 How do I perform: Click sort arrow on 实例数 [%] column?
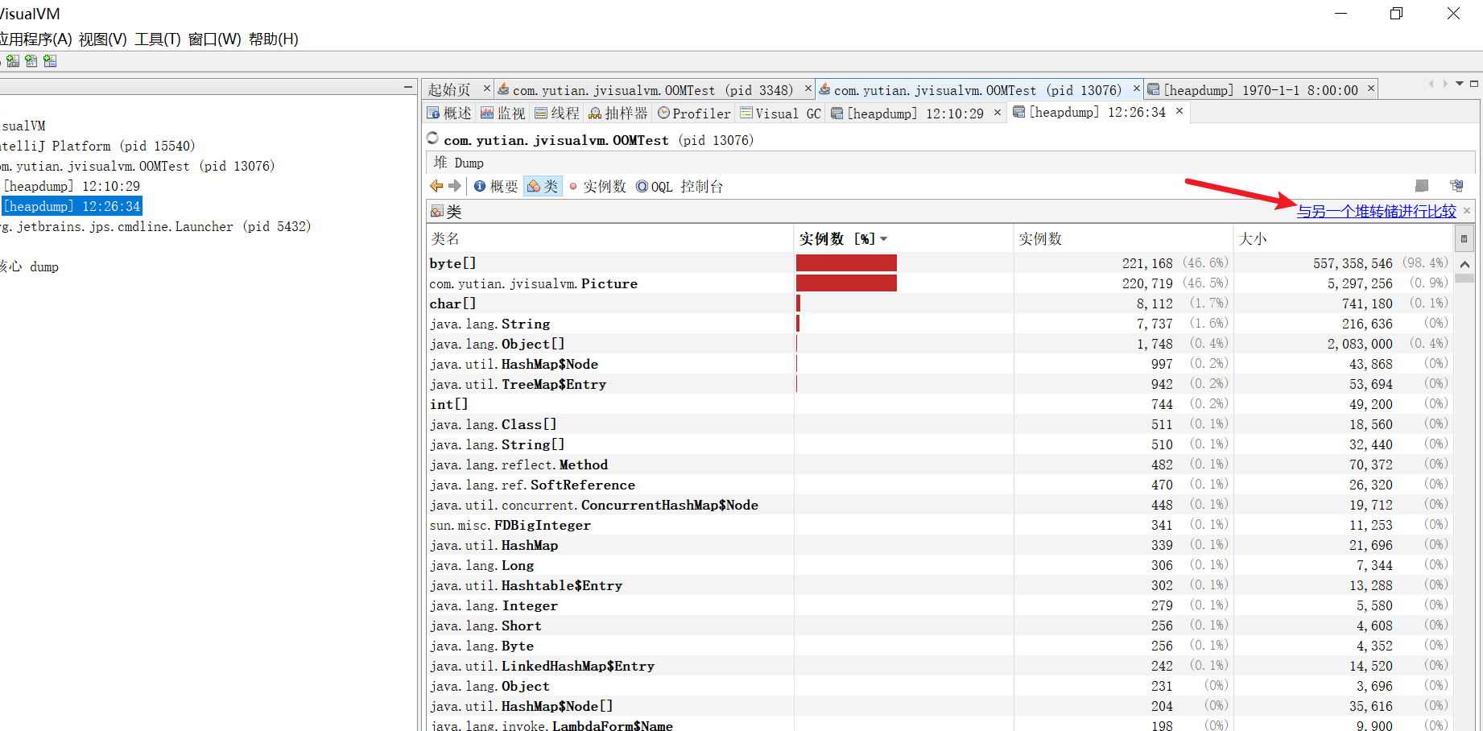pos(884,239)
